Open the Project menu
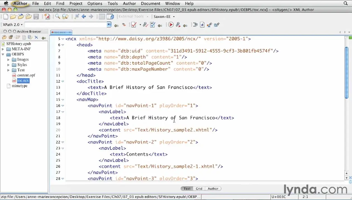 point(76,3)
